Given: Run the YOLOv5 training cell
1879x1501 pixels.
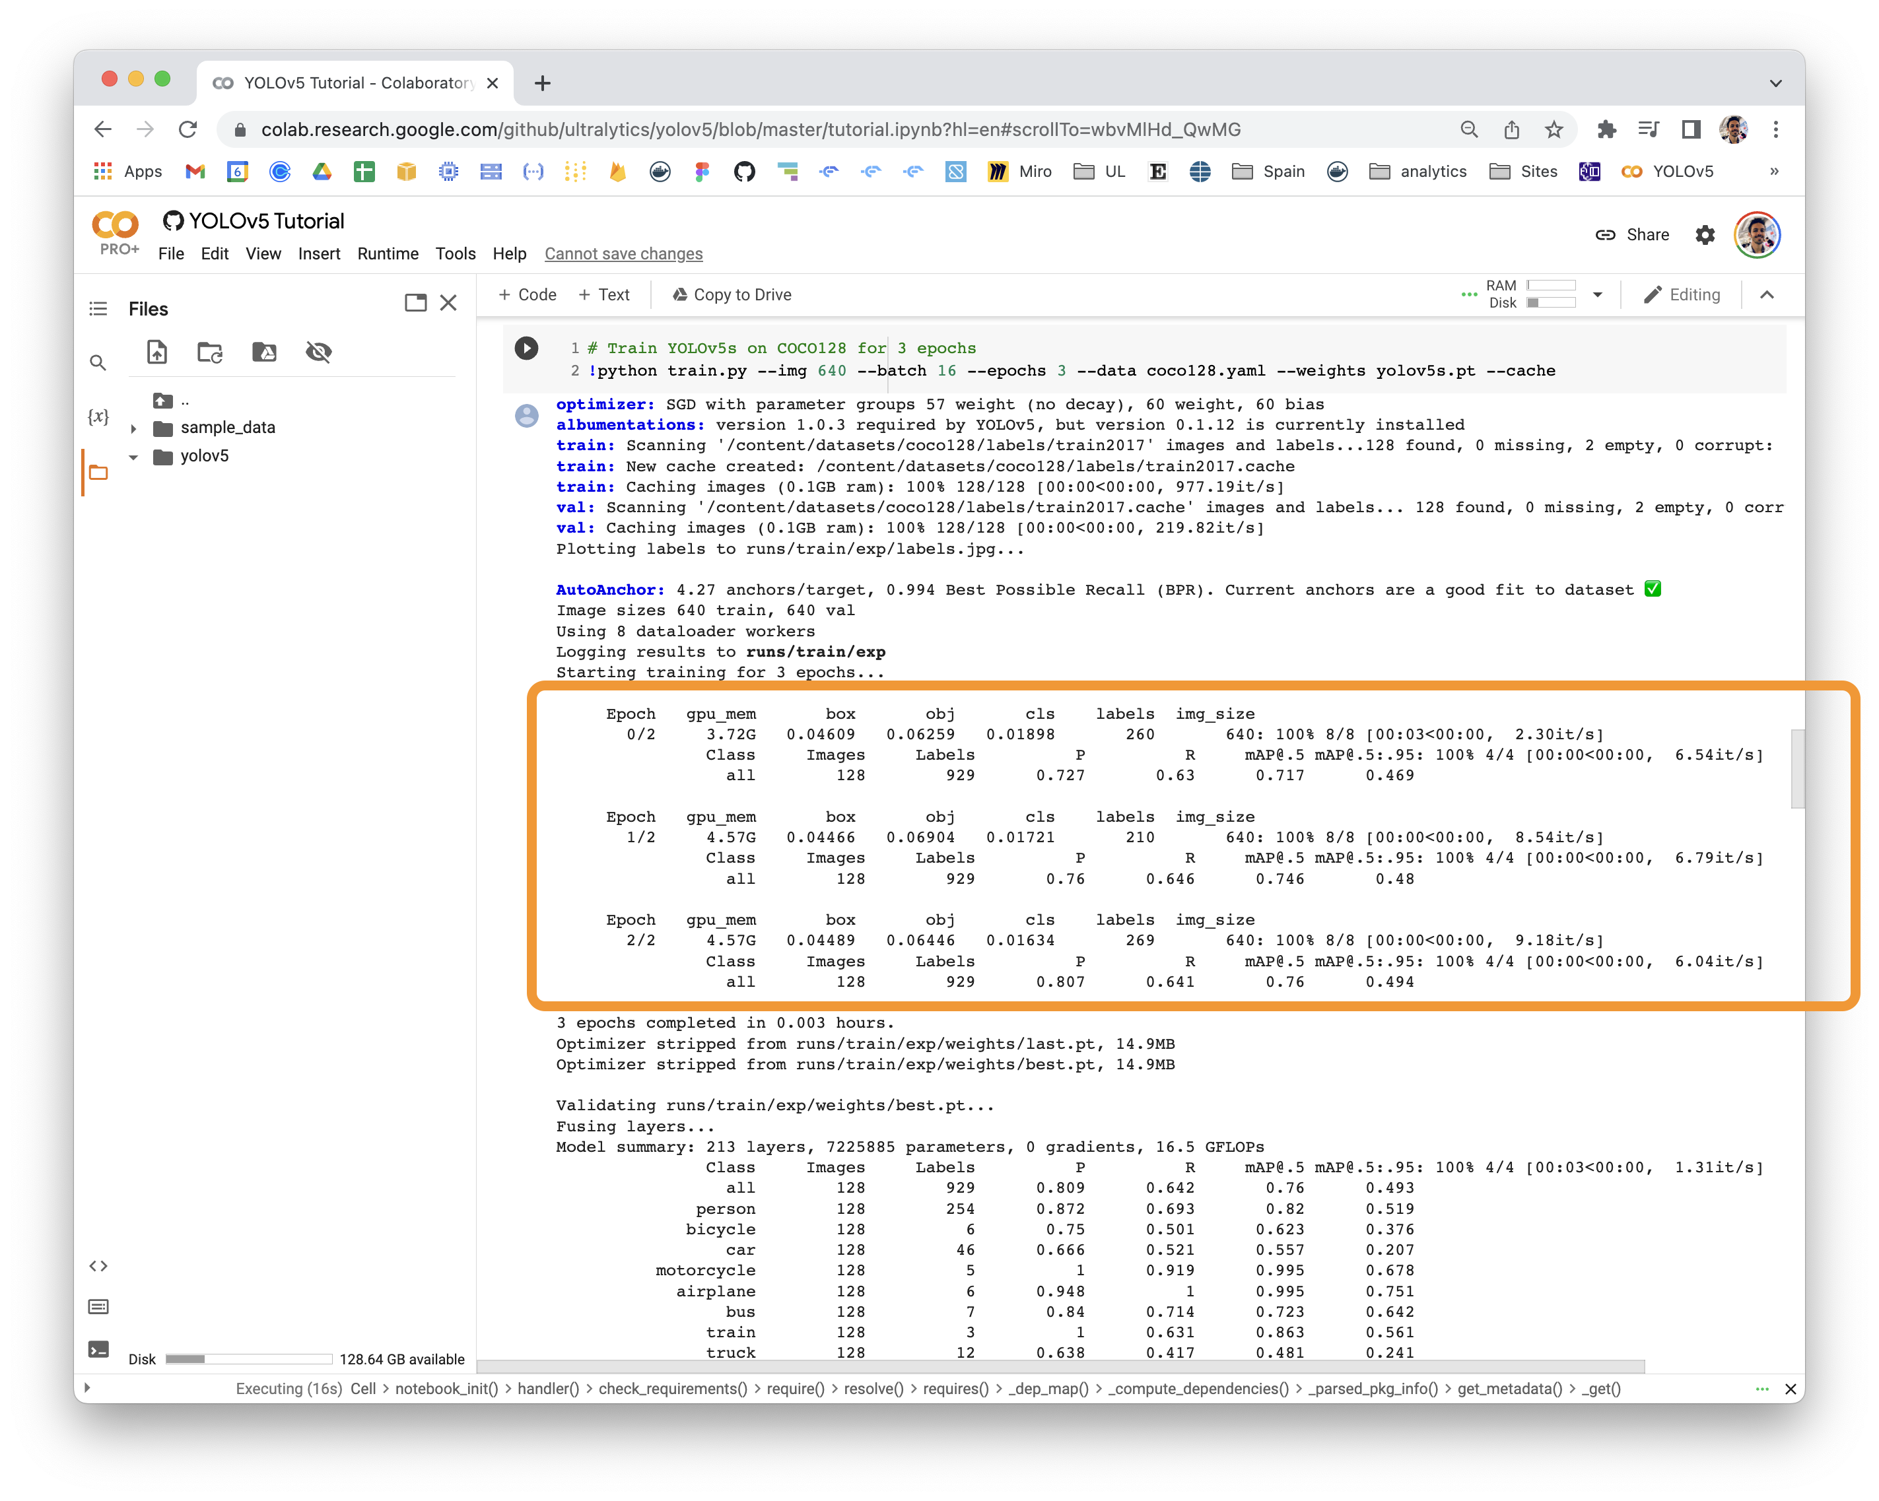Looking at the screenshot, I should pyautogui.click(x=526, y=349).
